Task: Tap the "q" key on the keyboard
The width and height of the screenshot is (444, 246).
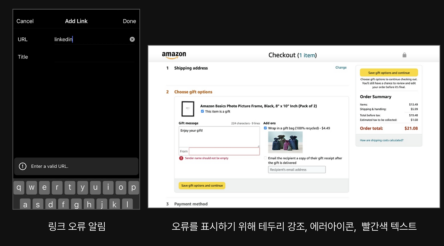Action: [x=19, y=187]
